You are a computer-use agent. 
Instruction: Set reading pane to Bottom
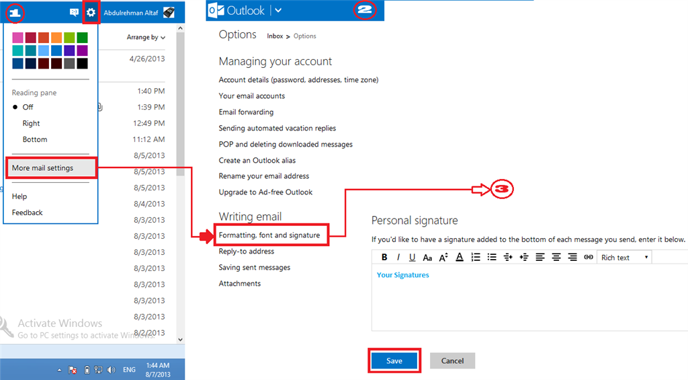click(35, 140)
